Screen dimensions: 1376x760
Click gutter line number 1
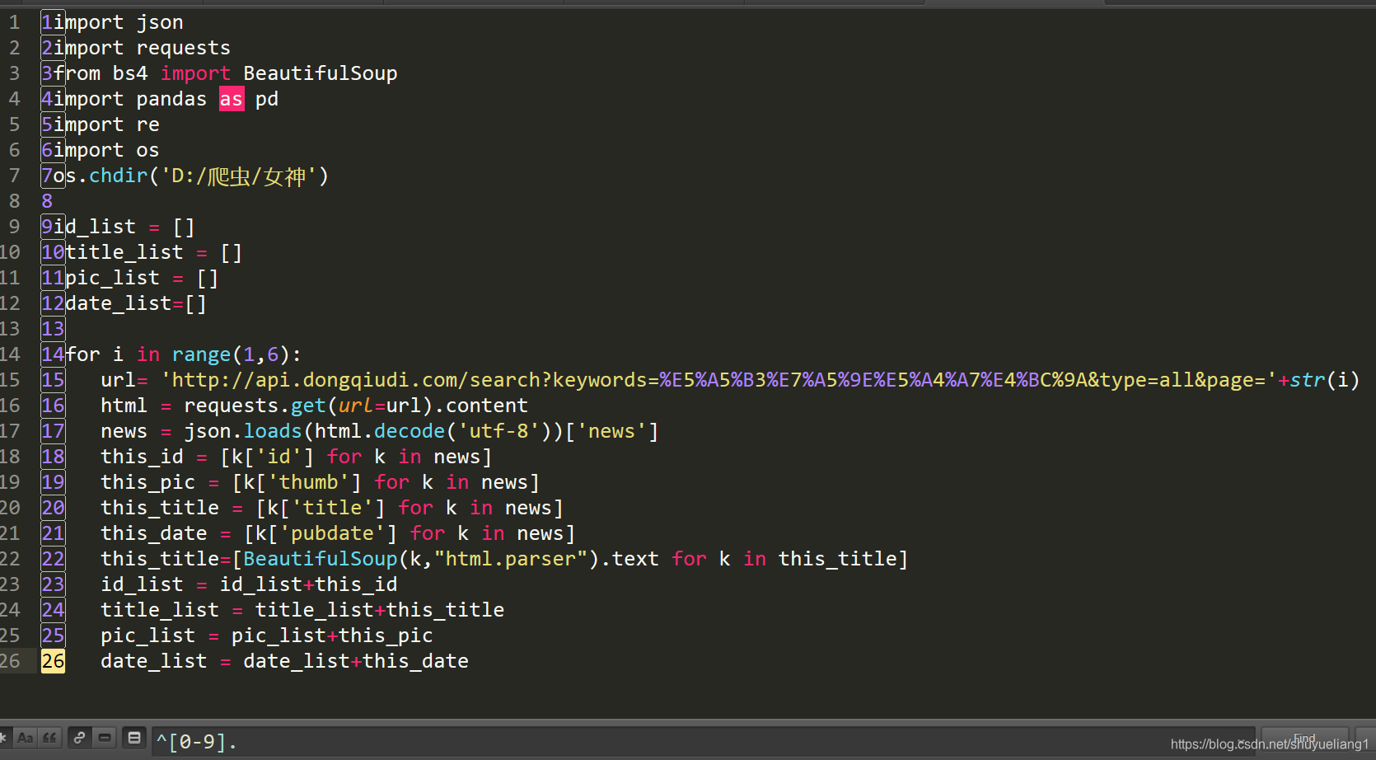(x=14, y=22)
